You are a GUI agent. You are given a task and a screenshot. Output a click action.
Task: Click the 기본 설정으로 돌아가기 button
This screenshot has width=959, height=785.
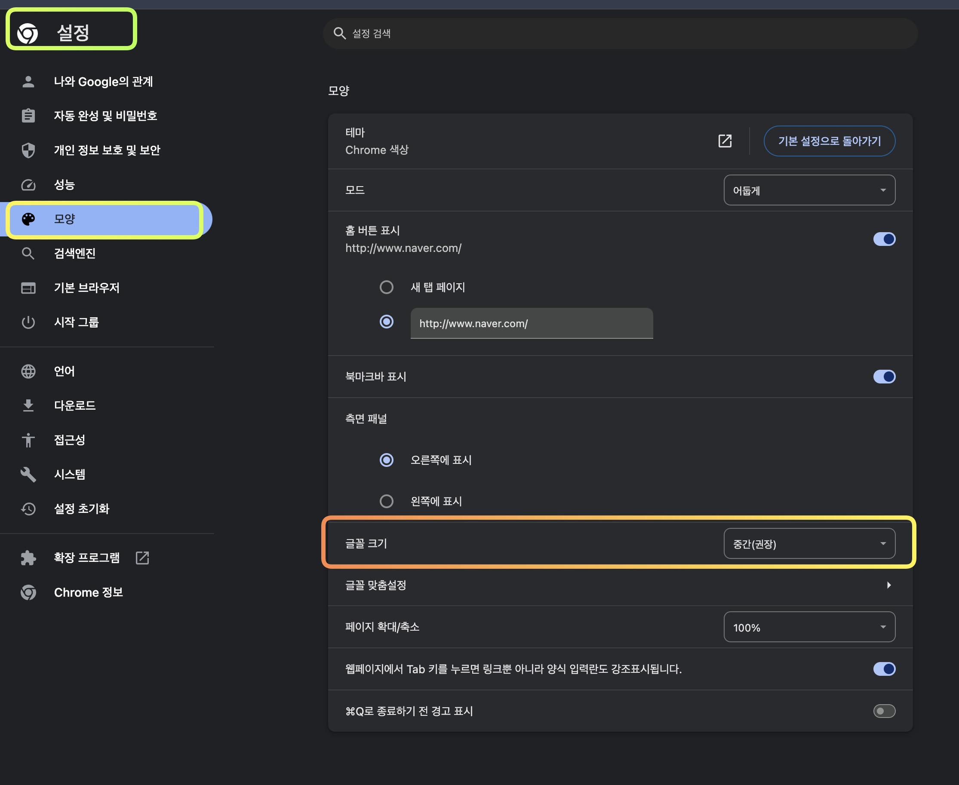[x=829, y=141]
